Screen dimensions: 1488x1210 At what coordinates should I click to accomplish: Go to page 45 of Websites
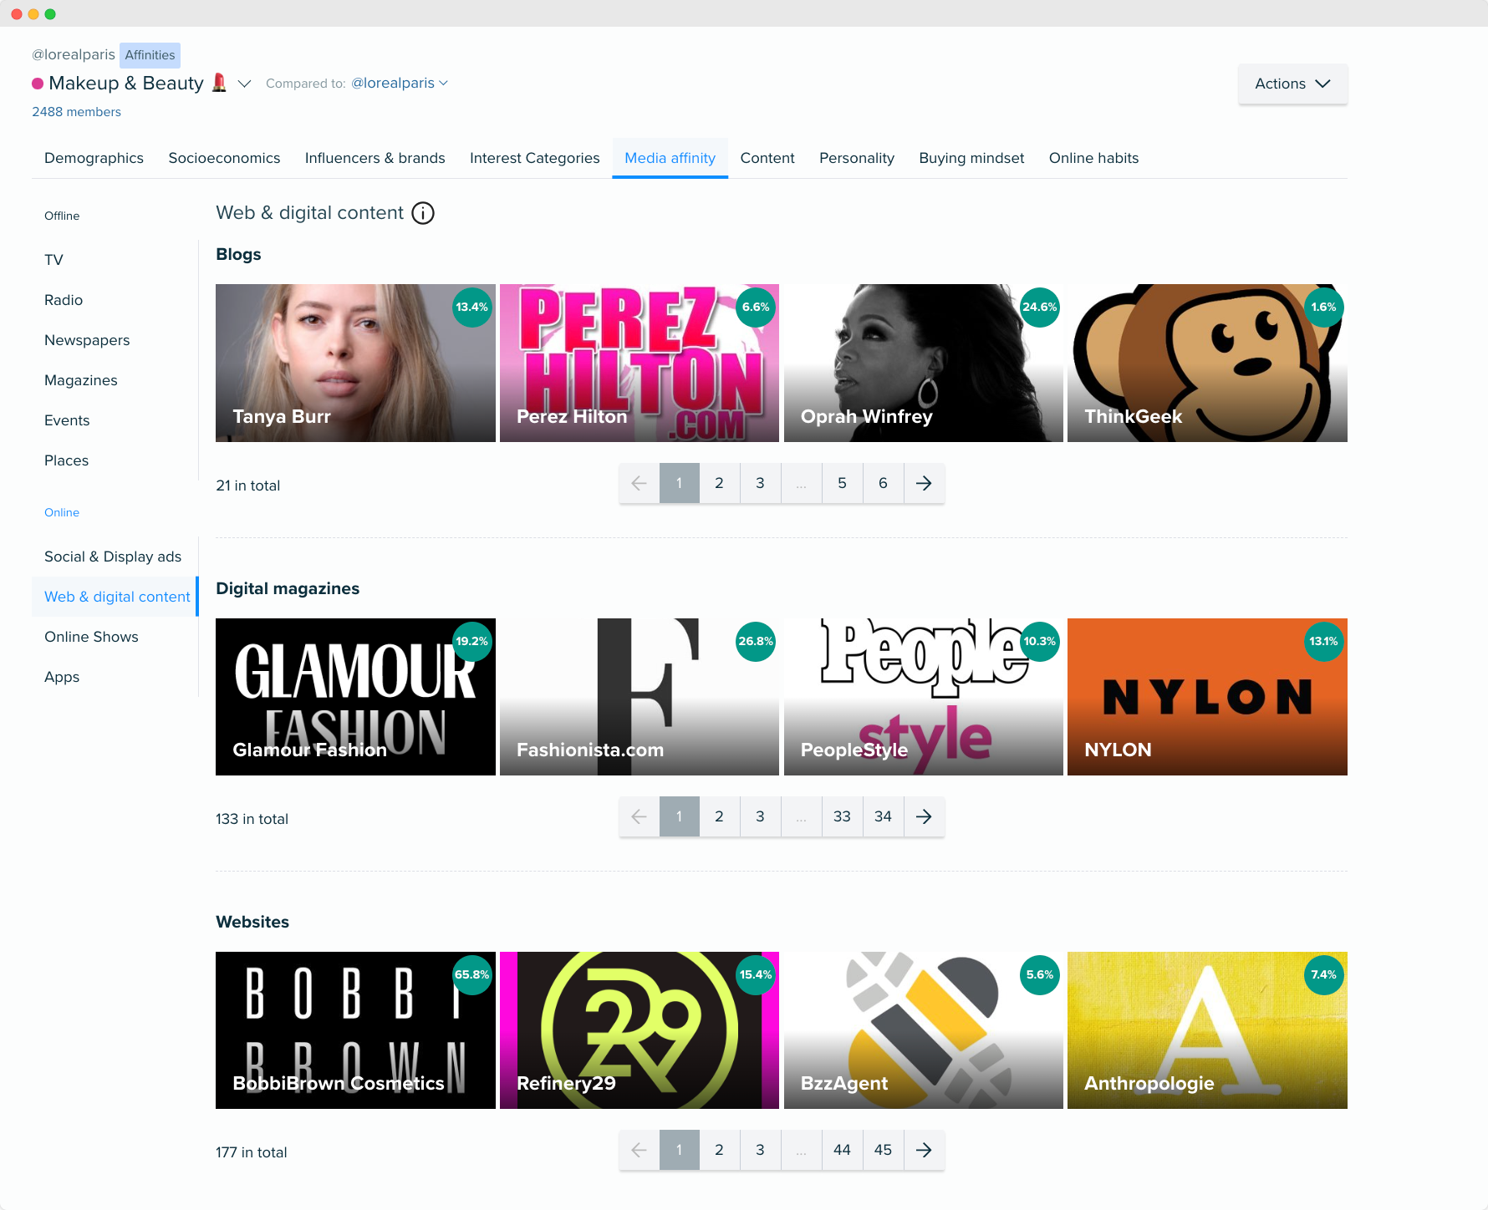tap(883, 1150)
